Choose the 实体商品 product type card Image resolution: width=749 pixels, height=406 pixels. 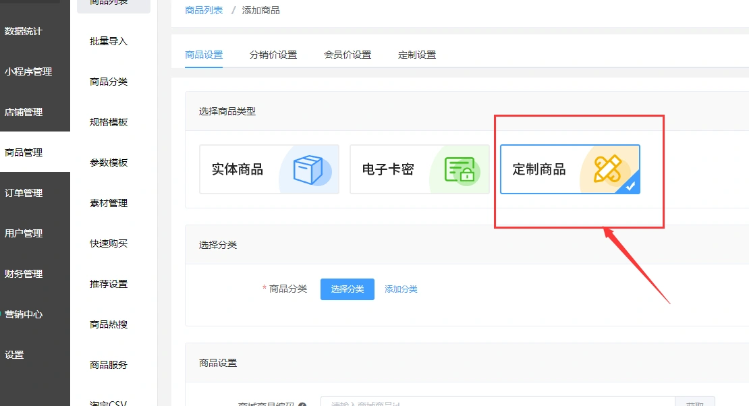pyautogui.click(x=269, y=169)
